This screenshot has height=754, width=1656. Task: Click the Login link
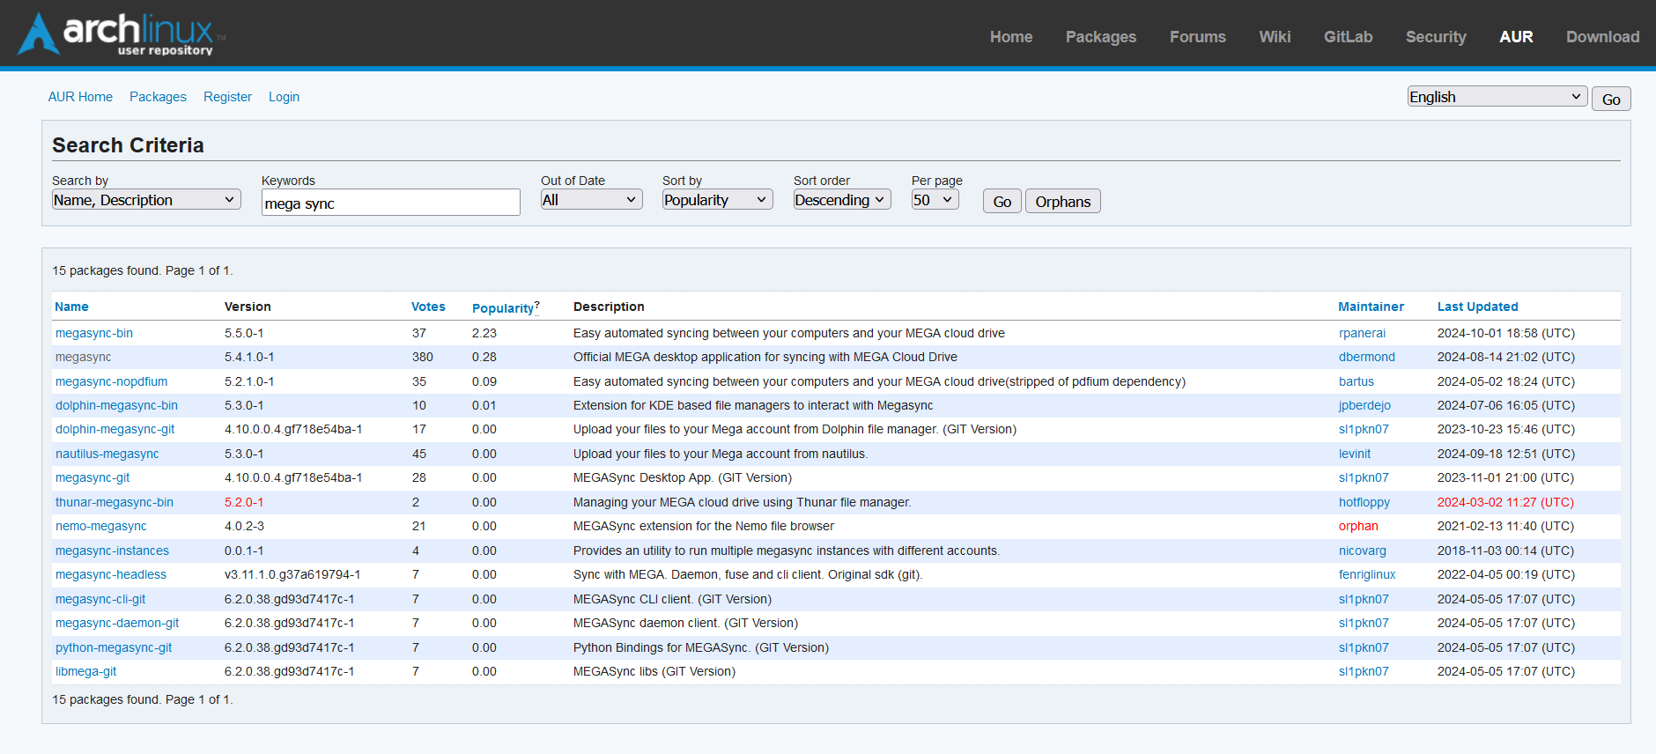tap(284, 97)
